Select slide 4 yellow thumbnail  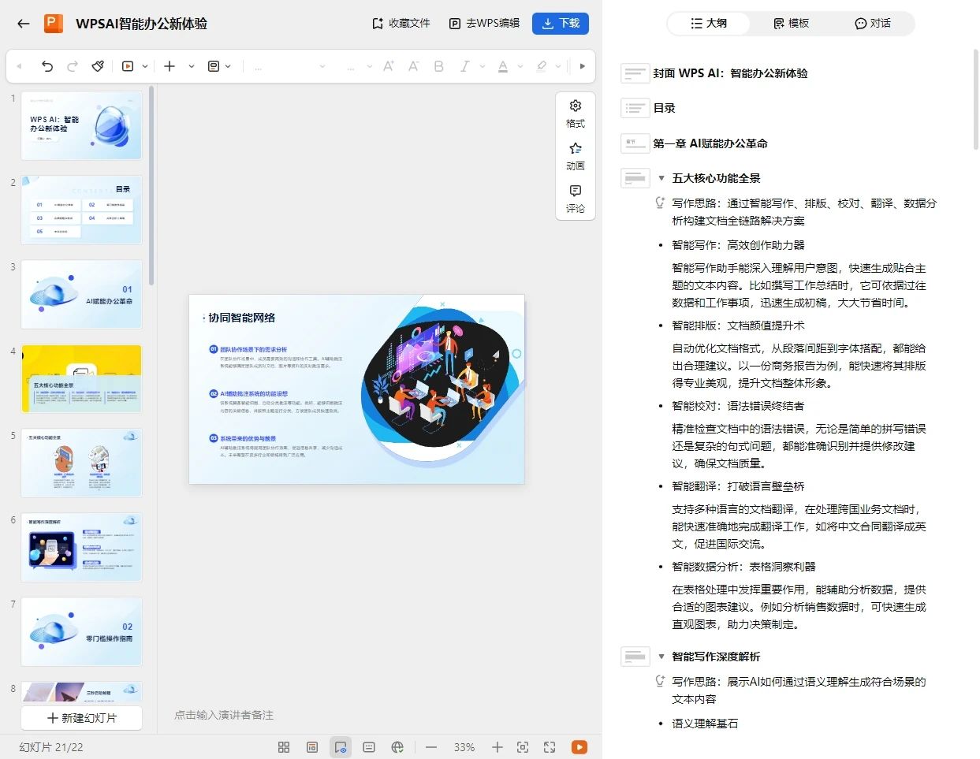(x=82, y=378)
